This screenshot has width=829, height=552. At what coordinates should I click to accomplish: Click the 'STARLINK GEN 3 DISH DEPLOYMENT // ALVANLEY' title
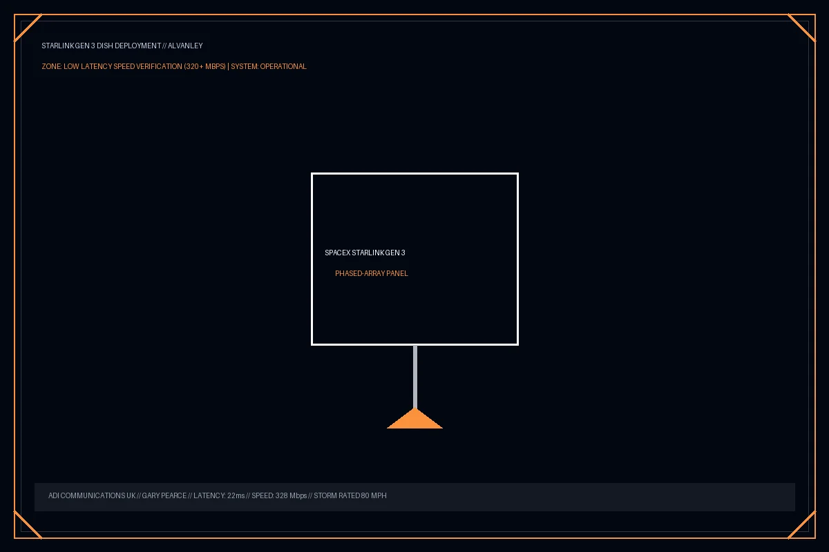[122, 46]
